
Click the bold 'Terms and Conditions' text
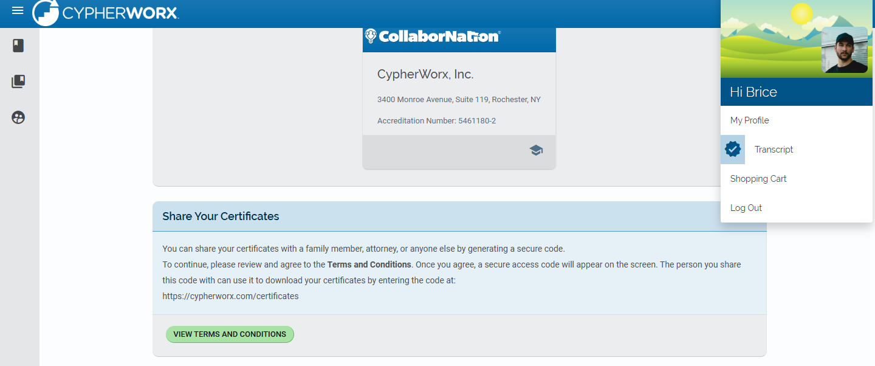(369, 264)
